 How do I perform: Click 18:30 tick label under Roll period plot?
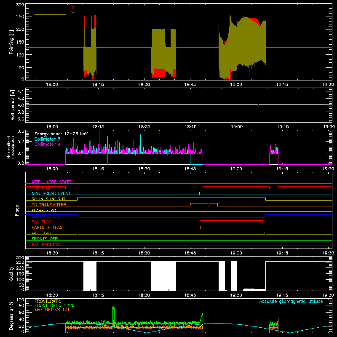pyautogui.click(x=144, y=127)
